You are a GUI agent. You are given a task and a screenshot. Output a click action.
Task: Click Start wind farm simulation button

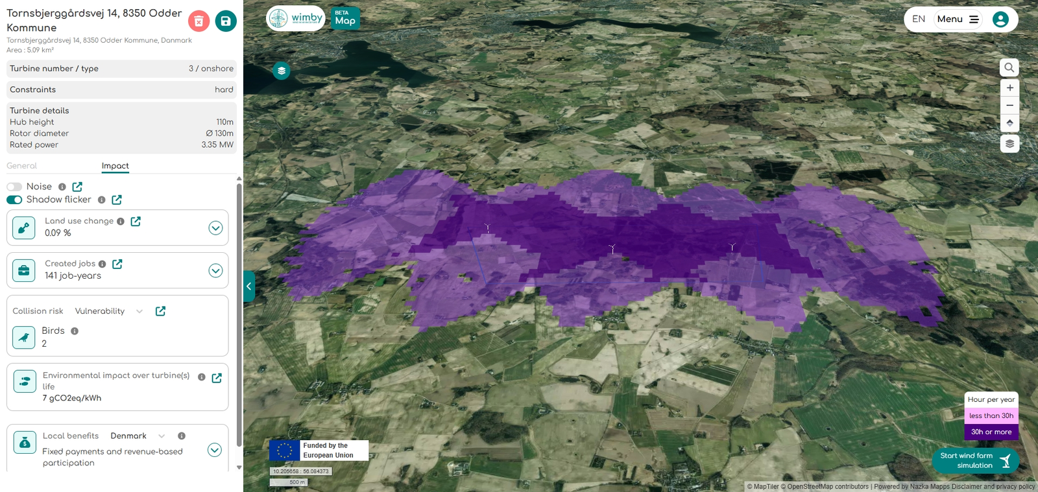tap(975, 460)
